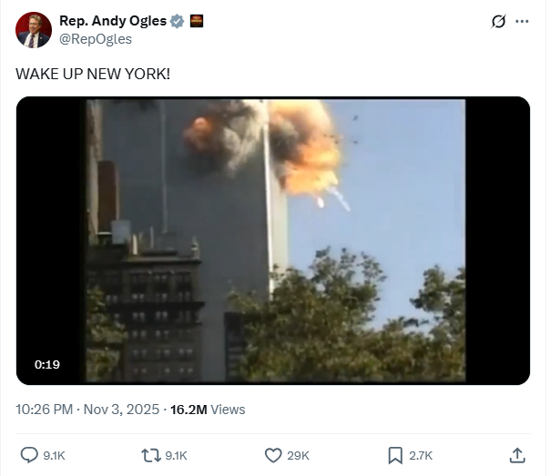Click the Rep. Andy Ogles display name
The height and width of the screenshot is (476, 550).
pos(113,21)
